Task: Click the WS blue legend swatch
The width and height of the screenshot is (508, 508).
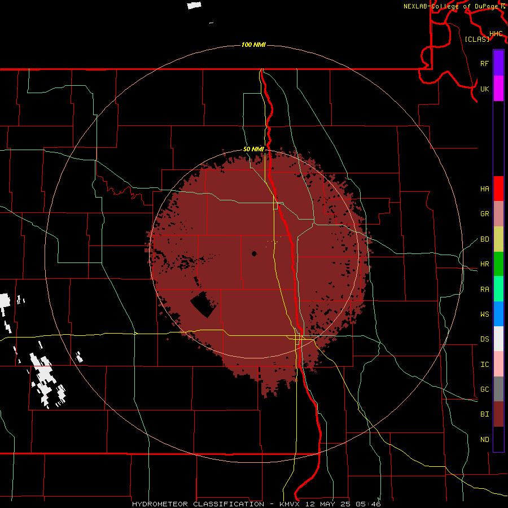Action: pyautogui.click(x=498, y=314)
